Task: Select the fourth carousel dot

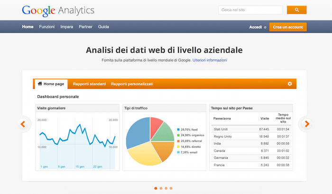Action: tap(171, 188)
